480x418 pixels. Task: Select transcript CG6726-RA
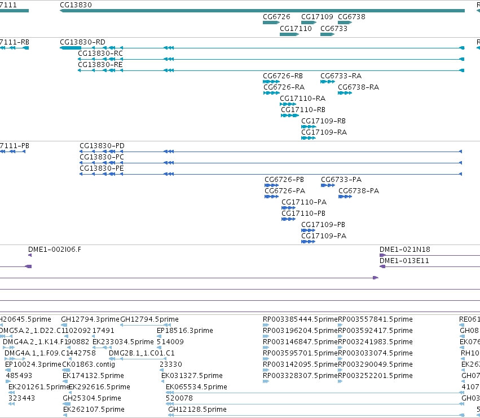[271, 93]
